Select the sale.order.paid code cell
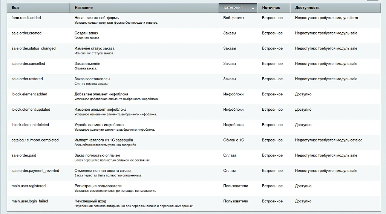 click(24, 155)
